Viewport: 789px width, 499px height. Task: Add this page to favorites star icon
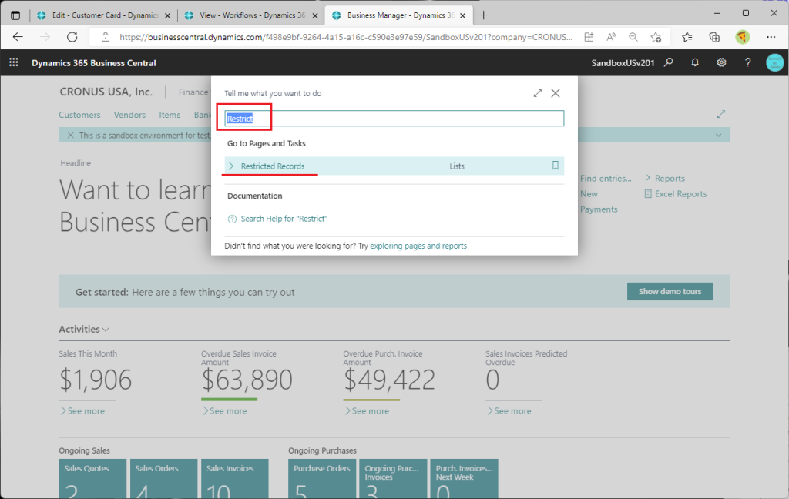[656, 37]
